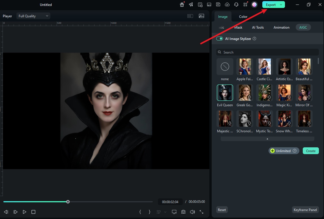Click the layout switch icon

point(209,5)
